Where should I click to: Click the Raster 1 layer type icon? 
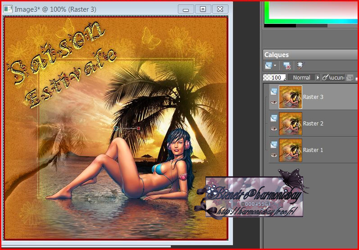pos(274,145)
